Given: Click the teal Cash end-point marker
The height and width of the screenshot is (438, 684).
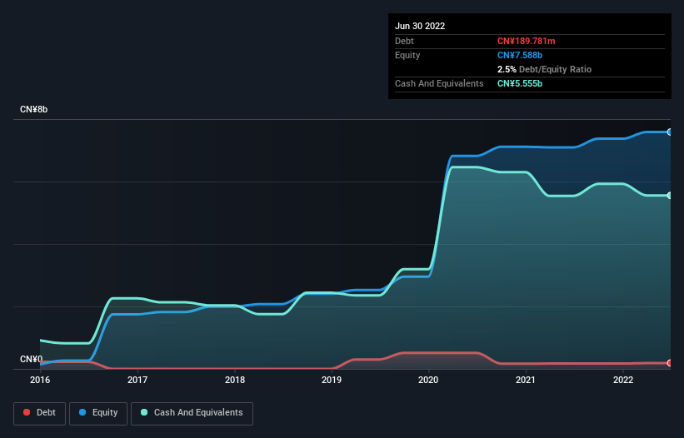Looking at the screenshot, I should coord(670,196).
